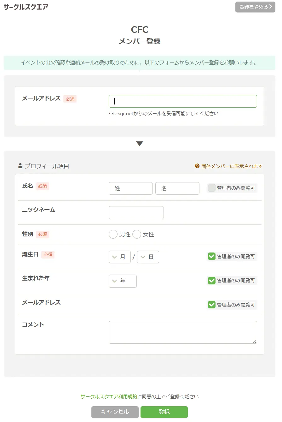Open サークルスクエア利用規約 link
This screenshot has width=282, height=422.
point(109,396)
